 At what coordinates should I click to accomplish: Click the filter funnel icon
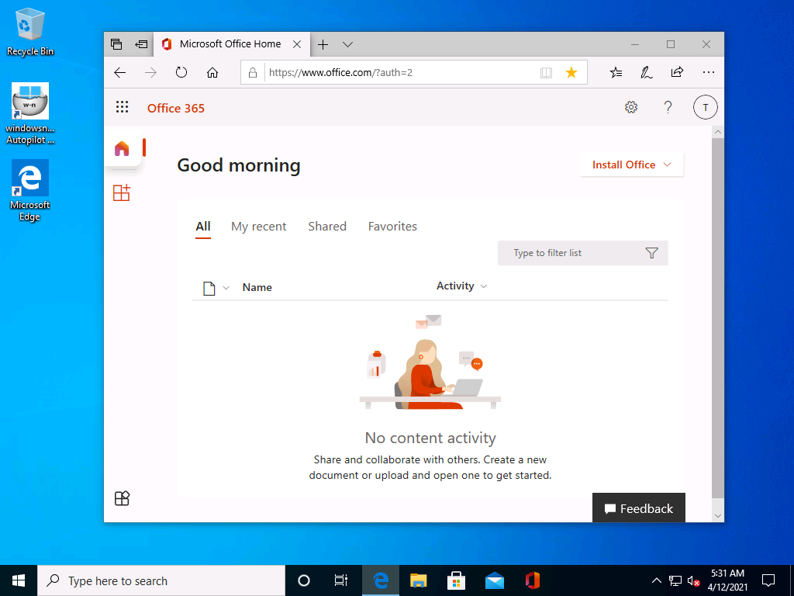[651, 253]
